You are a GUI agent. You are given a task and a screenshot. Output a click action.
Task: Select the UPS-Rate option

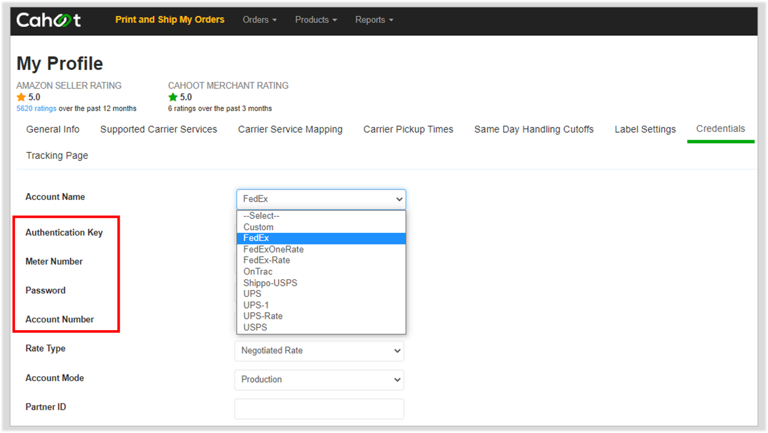point(321,316)
